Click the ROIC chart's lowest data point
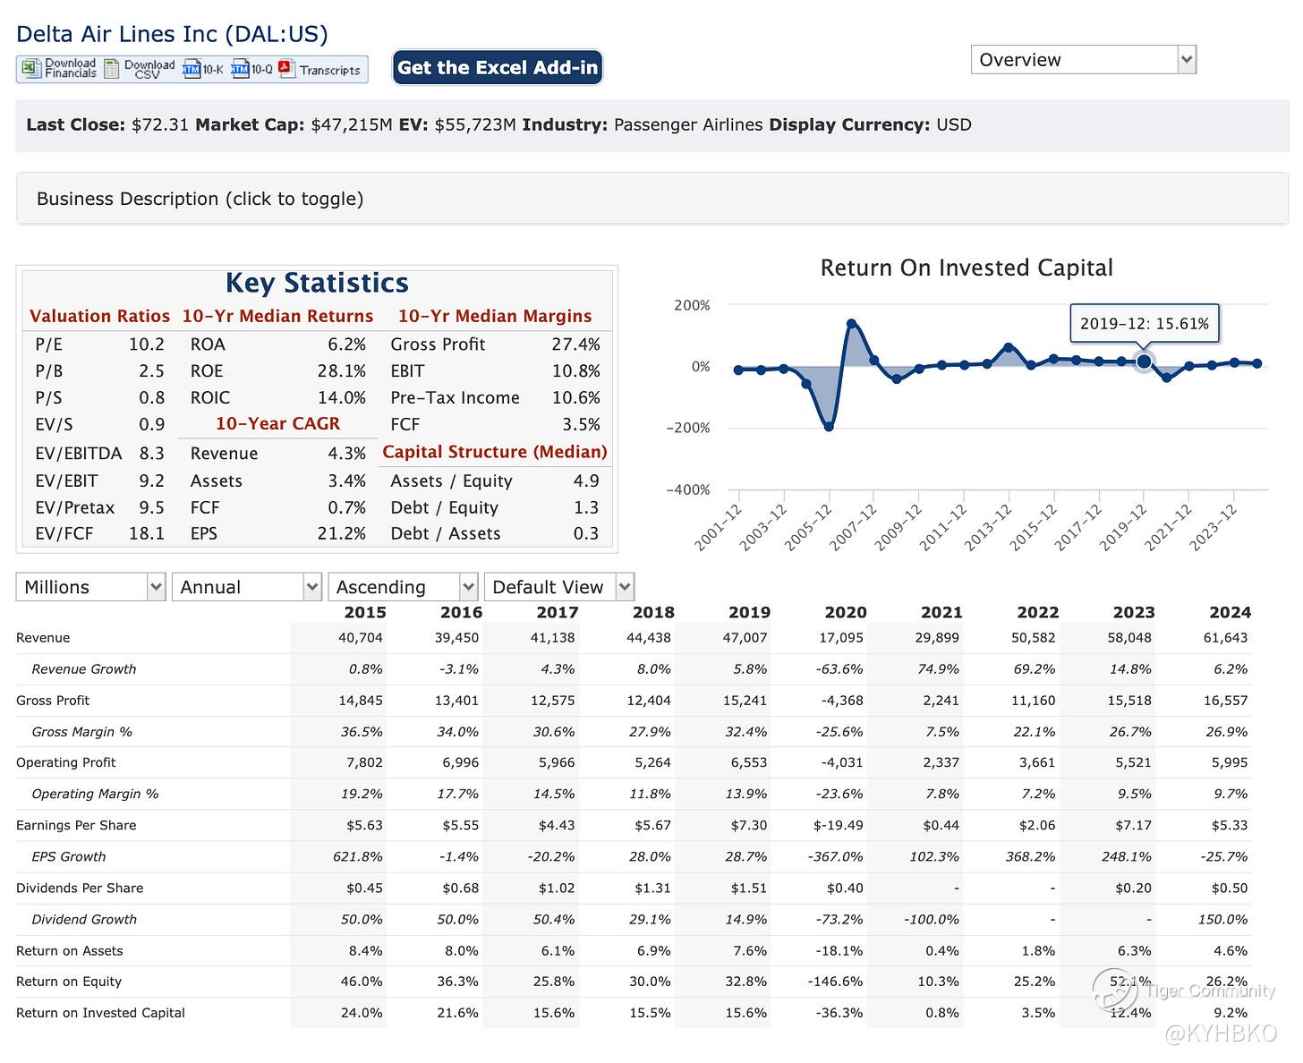The width and height of the screenshot is (1303, 1063). 829,427
